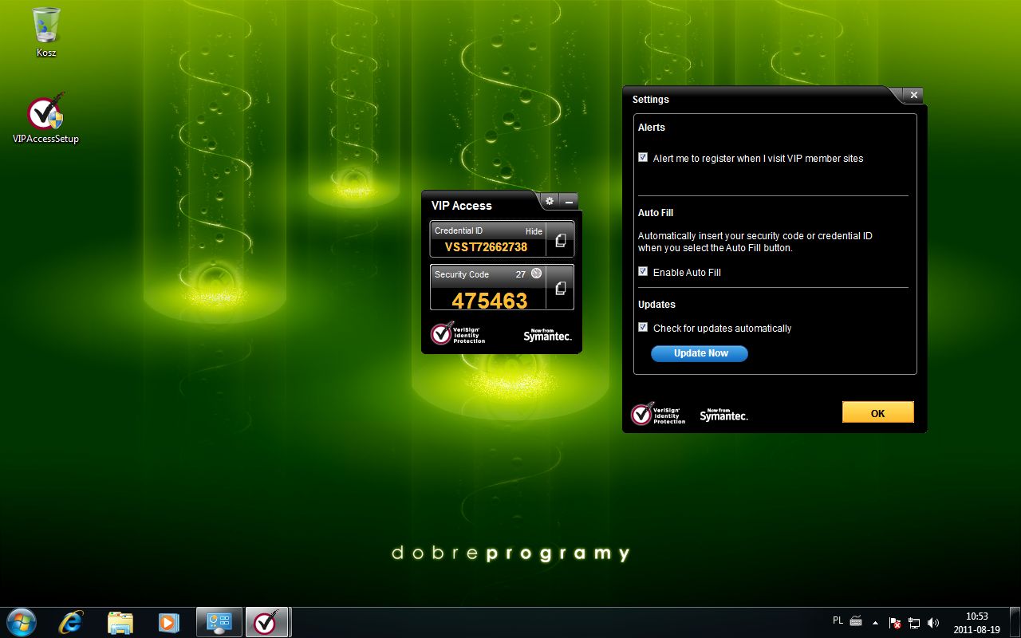Click the security code countdown timer icon
This screenshot has height=638, width=1021.
tap(536, 274)
